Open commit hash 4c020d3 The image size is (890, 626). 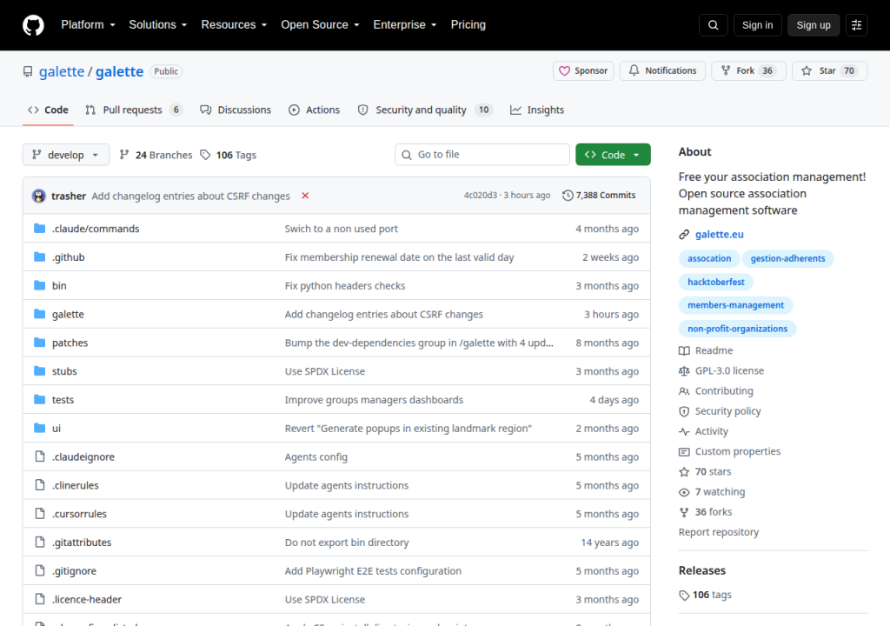[480, 196]
